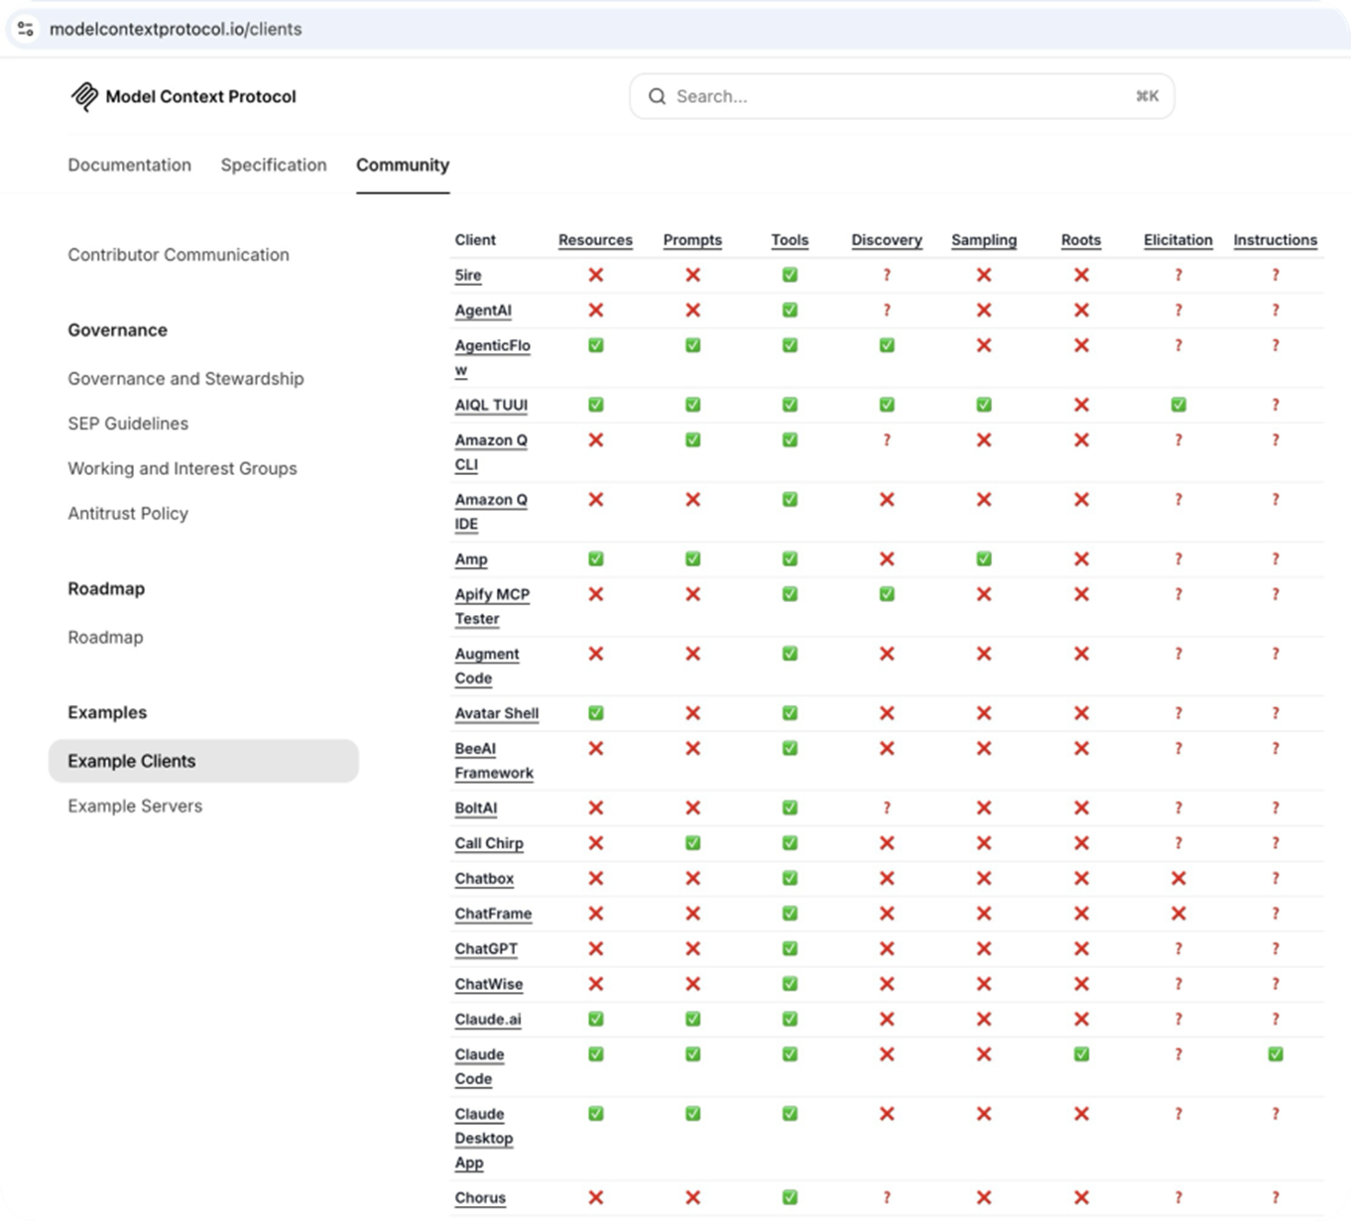Click the search magnifier icon
Image resolution: width=1351 pixels, height=1222 pixels.
(657, 96)
